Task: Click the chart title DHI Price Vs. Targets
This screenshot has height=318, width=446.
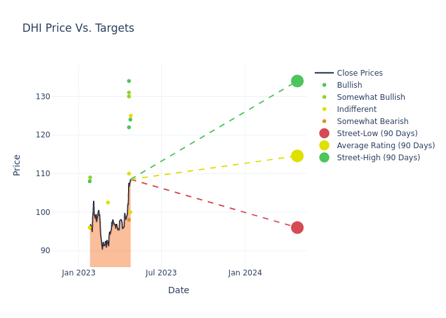Action: pos(78,28)
